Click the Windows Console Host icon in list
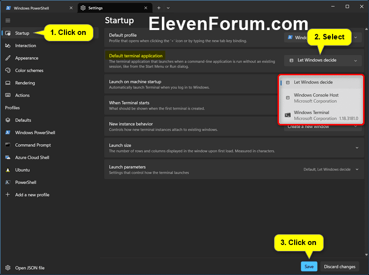This screenshot has width=369, height=275. (288, 97)
